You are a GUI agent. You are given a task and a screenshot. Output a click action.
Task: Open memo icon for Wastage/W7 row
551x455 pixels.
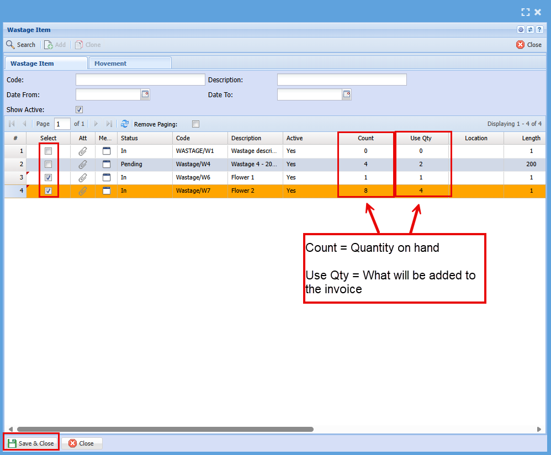pyautogui.click(x=107, y=191)
